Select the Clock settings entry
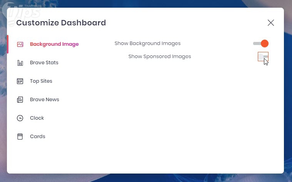The height and width of the screenshot is (182, 292). click(37, 118)
